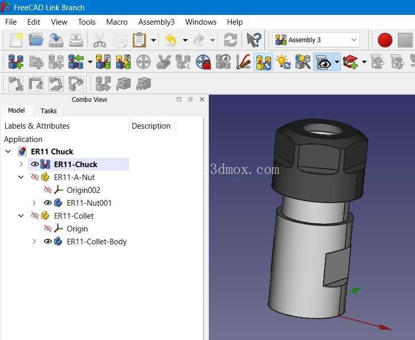Open the redo history dropdown arrow
Viewport: 415px width, 340px height.
[x=212, y=40]
